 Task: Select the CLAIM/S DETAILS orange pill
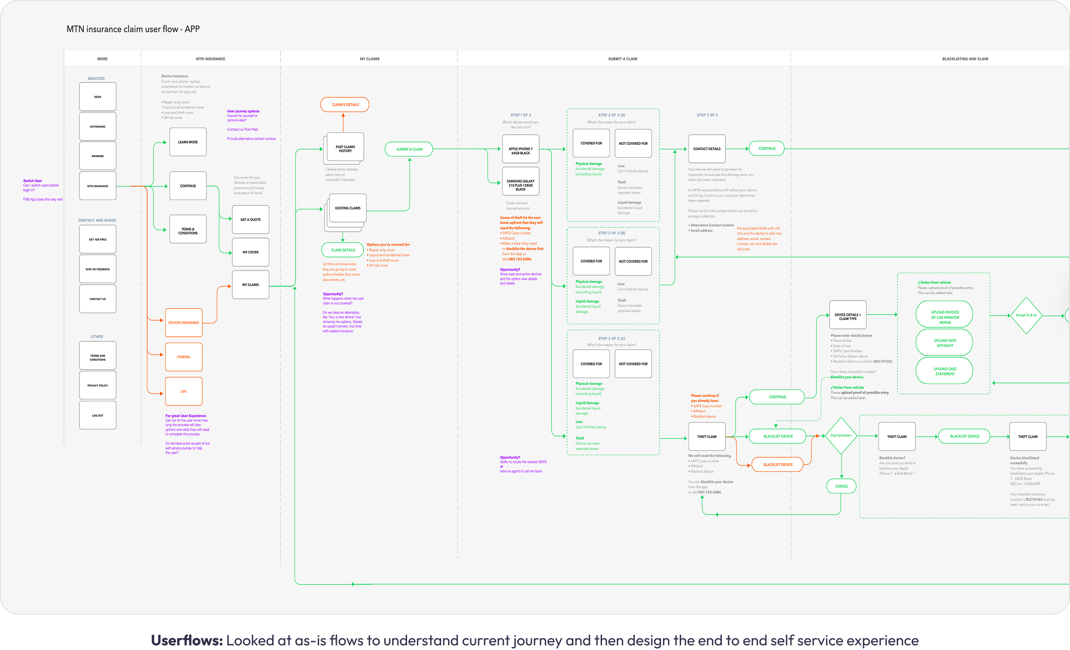point(345,105)
